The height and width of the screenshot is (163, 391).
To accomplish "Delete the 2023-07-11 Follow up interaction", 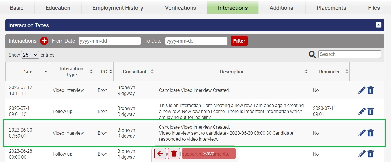I will pyautogui.click(x=370, y=111).
